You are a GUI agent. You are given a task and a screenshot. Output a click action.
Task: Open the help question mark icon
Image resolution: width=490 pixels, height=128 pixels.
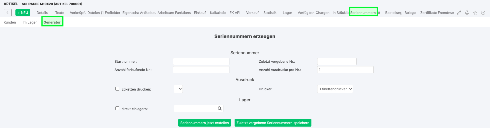click(483, 13)
